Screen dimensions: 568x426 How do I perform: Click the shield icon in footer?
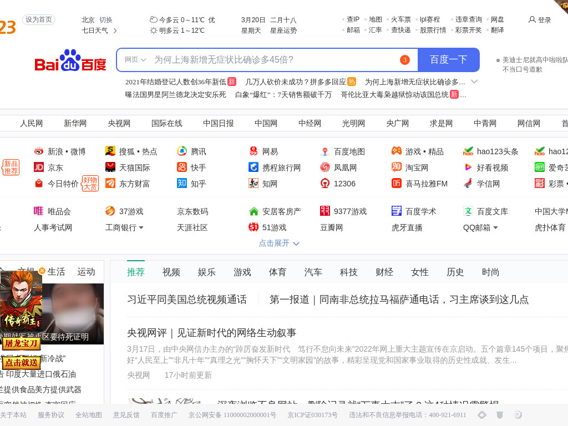pos(500,415)
